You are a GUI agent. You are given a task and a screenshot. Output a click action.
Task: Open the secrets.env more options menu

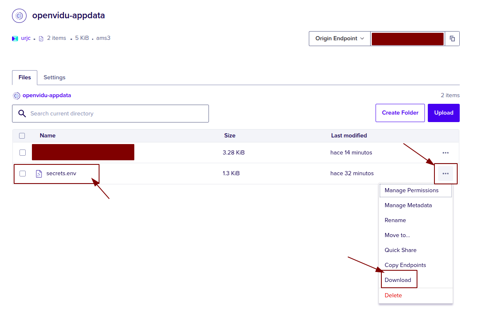click(446, 174)
